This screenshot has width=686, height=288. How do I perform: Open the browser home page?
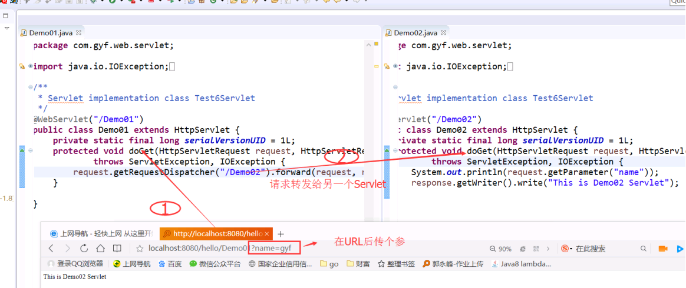100,249
